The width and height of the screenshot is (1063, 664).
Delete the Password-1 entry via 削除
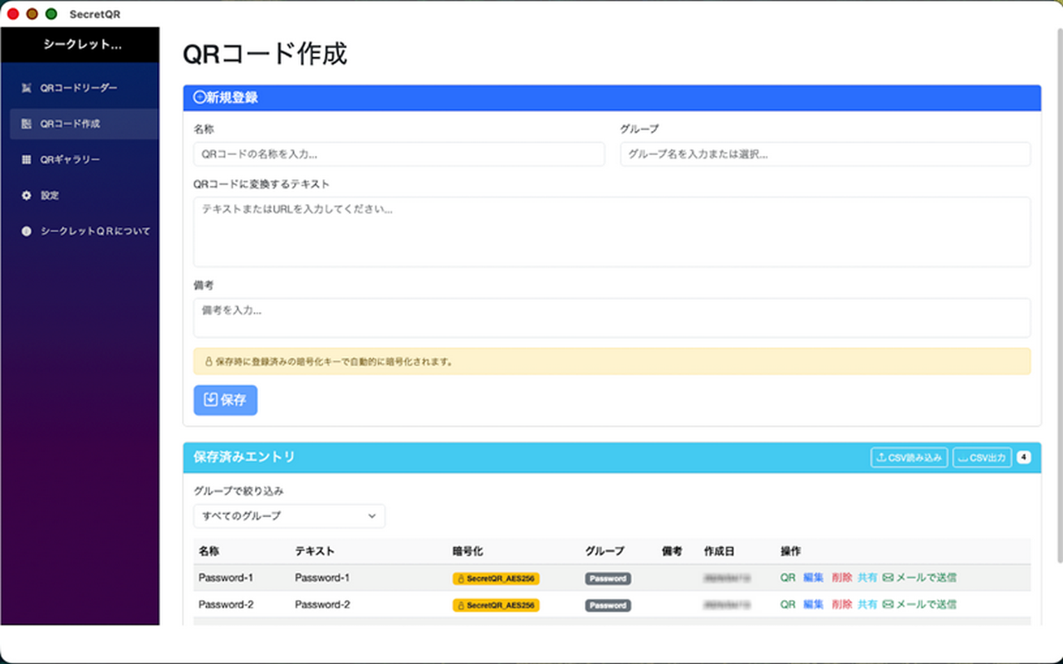click(x=841, y=578)
